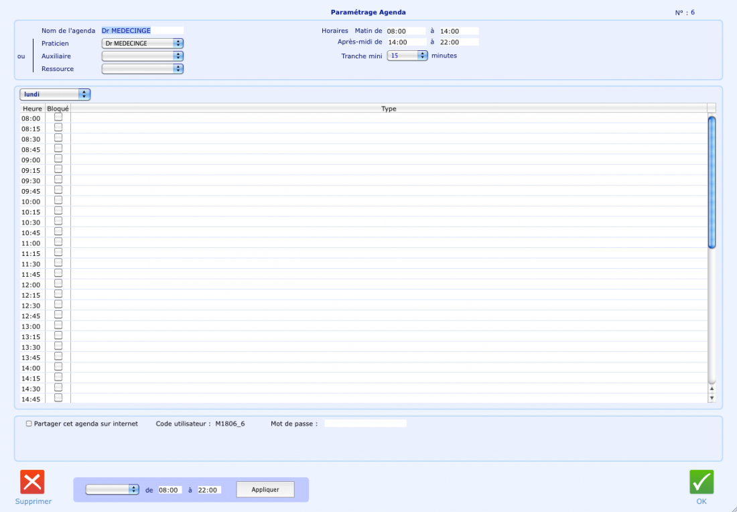
Task: Select the 12:30 hour row label
Action: (x=31, y=306)
